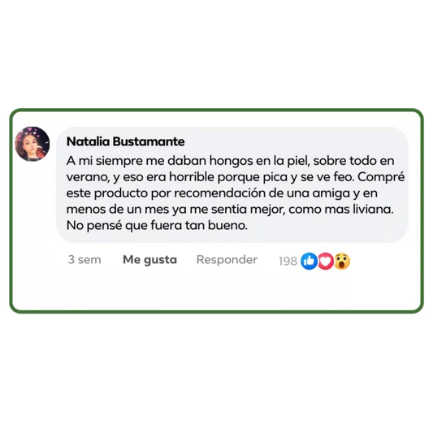This screenshot has width=433, height=433.
Task: View the 198 reactions count
Action: click(288, 262)
